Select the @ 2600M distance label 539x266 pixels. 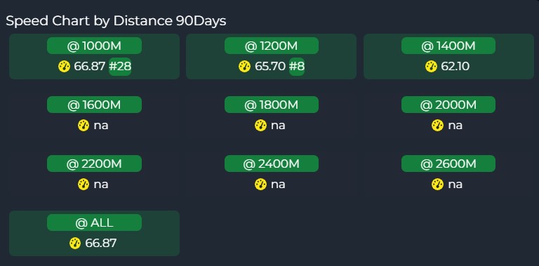448,164
